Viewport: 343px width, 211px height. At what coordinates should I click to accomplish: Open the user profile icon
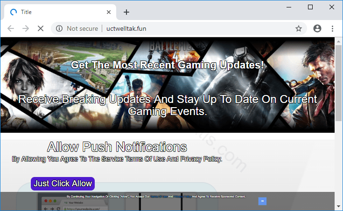pos(317,28)
